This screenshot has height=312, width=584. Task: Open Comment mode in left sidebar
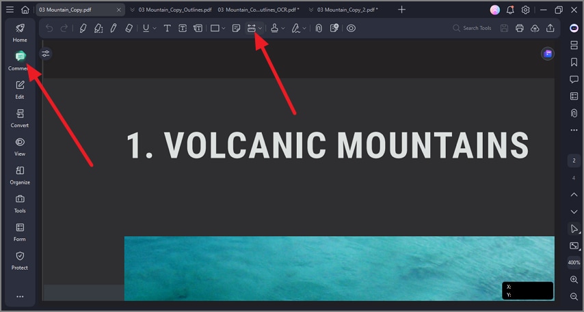pos(20,61)
